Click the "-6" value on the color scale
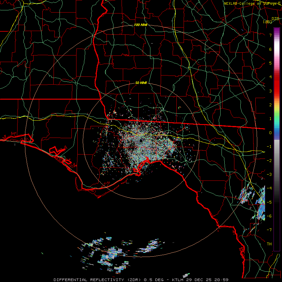The image size is (282, 282). [269, 216]
